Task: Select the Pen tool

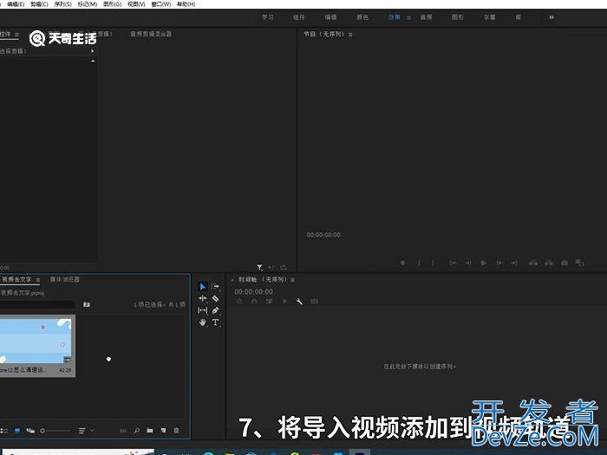Action: click(x=215, y=310)
